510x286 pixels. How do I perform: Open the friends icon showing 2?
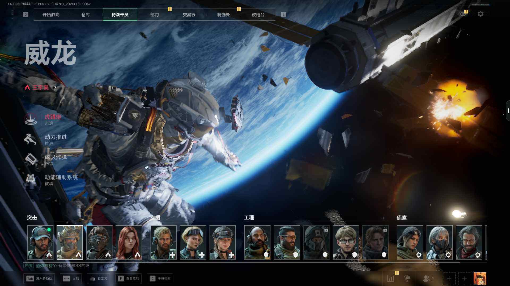[x=428, y=279]
